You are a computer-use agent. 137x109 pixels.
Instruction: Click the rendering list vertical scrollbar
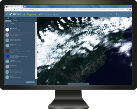click(x=36, y=50)
